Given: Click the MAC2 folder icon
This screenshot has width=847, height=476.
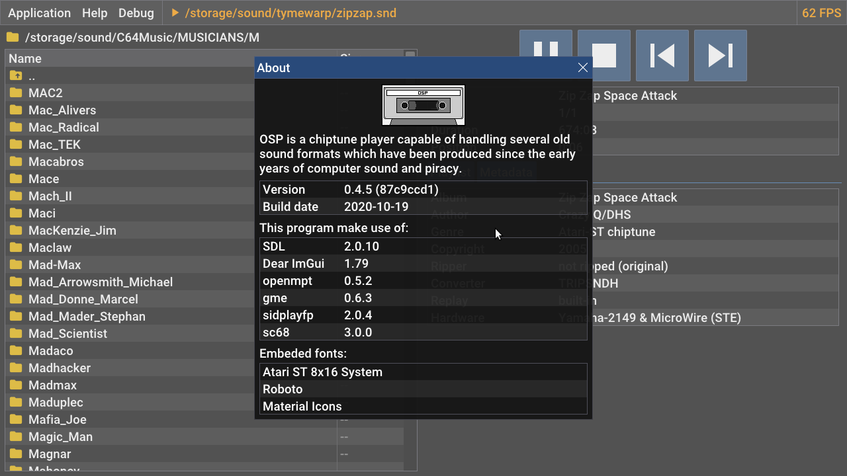Looking at the screenshot, I should (x=16, y=93).
